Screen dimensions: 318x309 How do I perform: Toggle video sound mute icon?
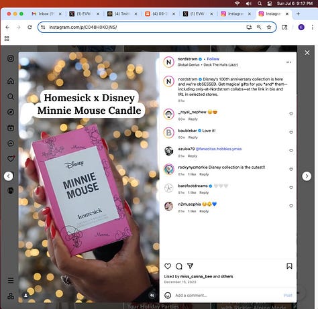tap(152, 296)
